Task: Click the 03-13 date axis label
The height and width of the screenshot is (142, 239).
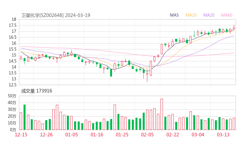Action: point(223,135)
